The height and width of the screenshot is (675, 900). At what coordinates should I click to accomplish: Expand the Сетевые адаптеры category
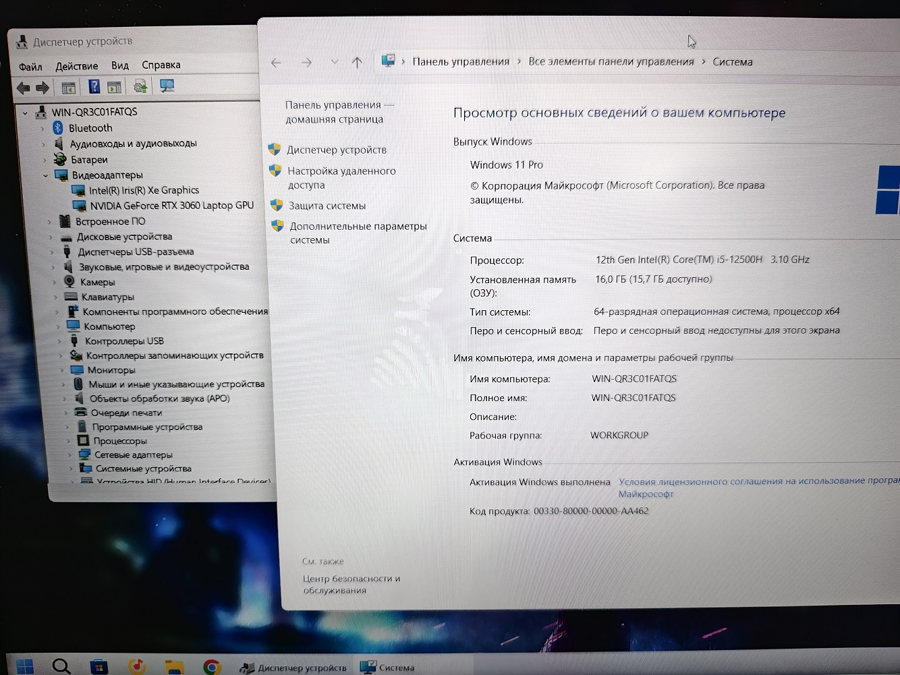pyautogui.click(x=69, y=454)
